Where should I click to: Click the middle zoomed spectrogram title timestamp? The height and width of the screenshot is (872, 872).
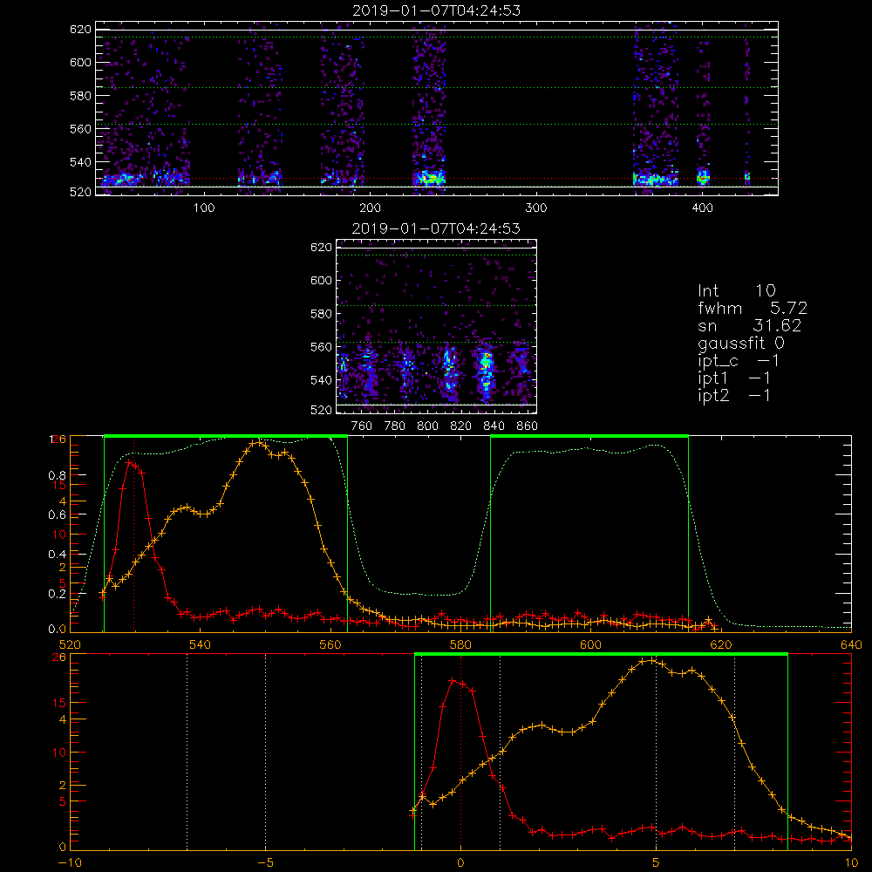point(437,228)
